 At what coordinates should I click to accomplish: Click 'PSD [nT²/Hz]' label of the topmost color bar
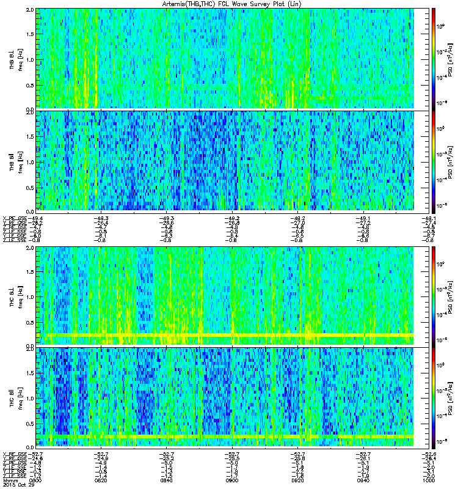[451, 59]
